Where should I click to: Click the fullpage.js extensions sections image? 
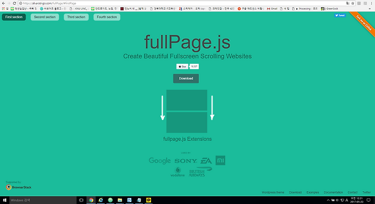[x=187, y=111]
